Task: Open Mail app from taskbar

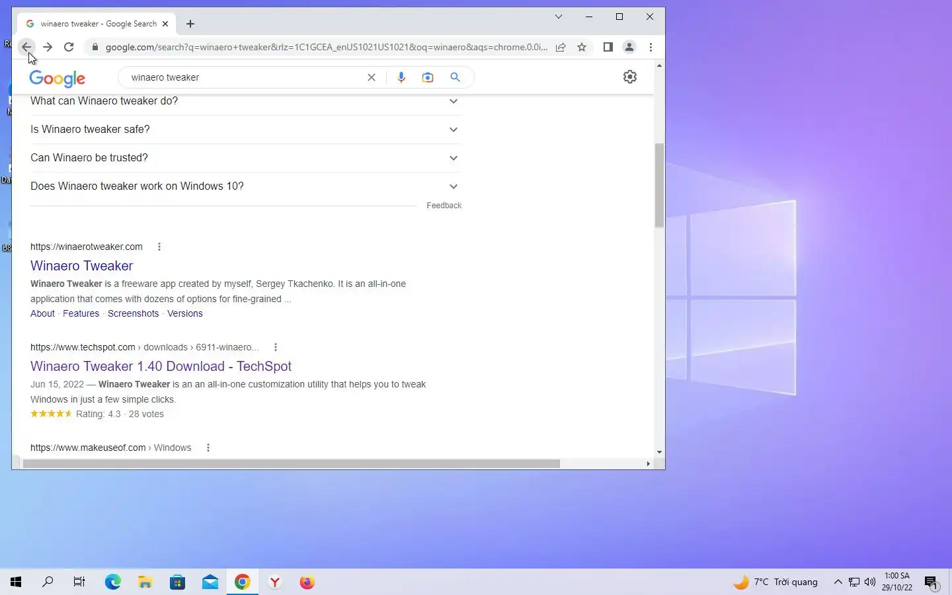Action: coord(210,582)
